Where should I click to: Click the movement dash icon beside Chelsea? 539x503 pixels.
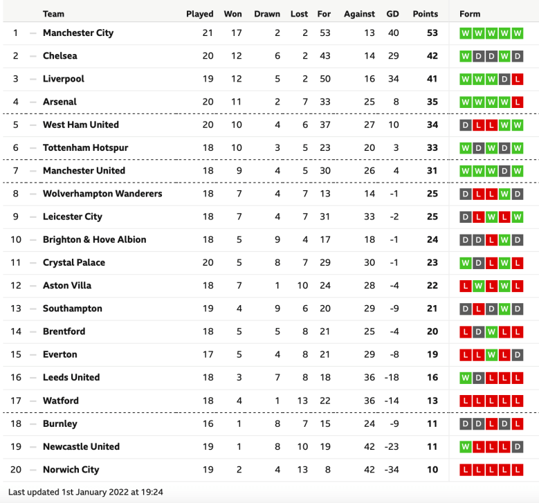click(x=33, y=56)
